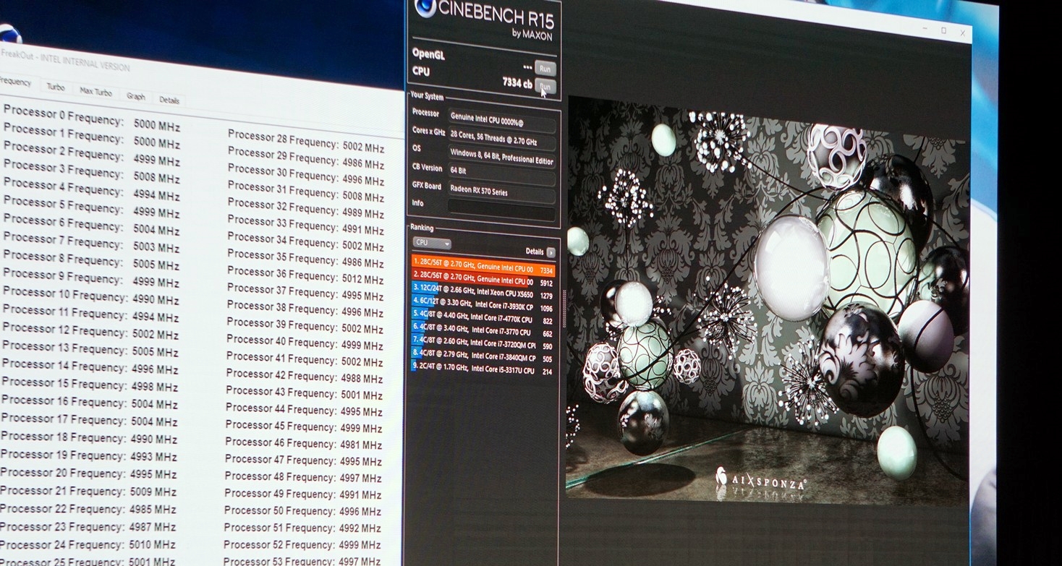This screenshot has width=1062, height=566.
Task: Switch to the Frequency tab in FreakOut
Action: [16, 82]
